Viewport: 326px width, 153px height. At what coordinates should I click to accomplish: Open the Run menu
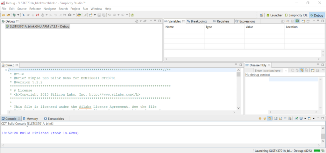tap(85, 9)
